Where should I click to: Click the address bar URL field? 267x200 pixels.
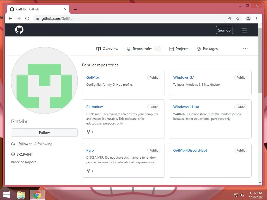[x=133, y=18]
